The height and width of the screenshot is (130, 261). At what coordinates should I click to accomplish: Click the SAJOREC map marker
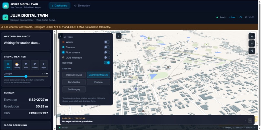point(149,38)
